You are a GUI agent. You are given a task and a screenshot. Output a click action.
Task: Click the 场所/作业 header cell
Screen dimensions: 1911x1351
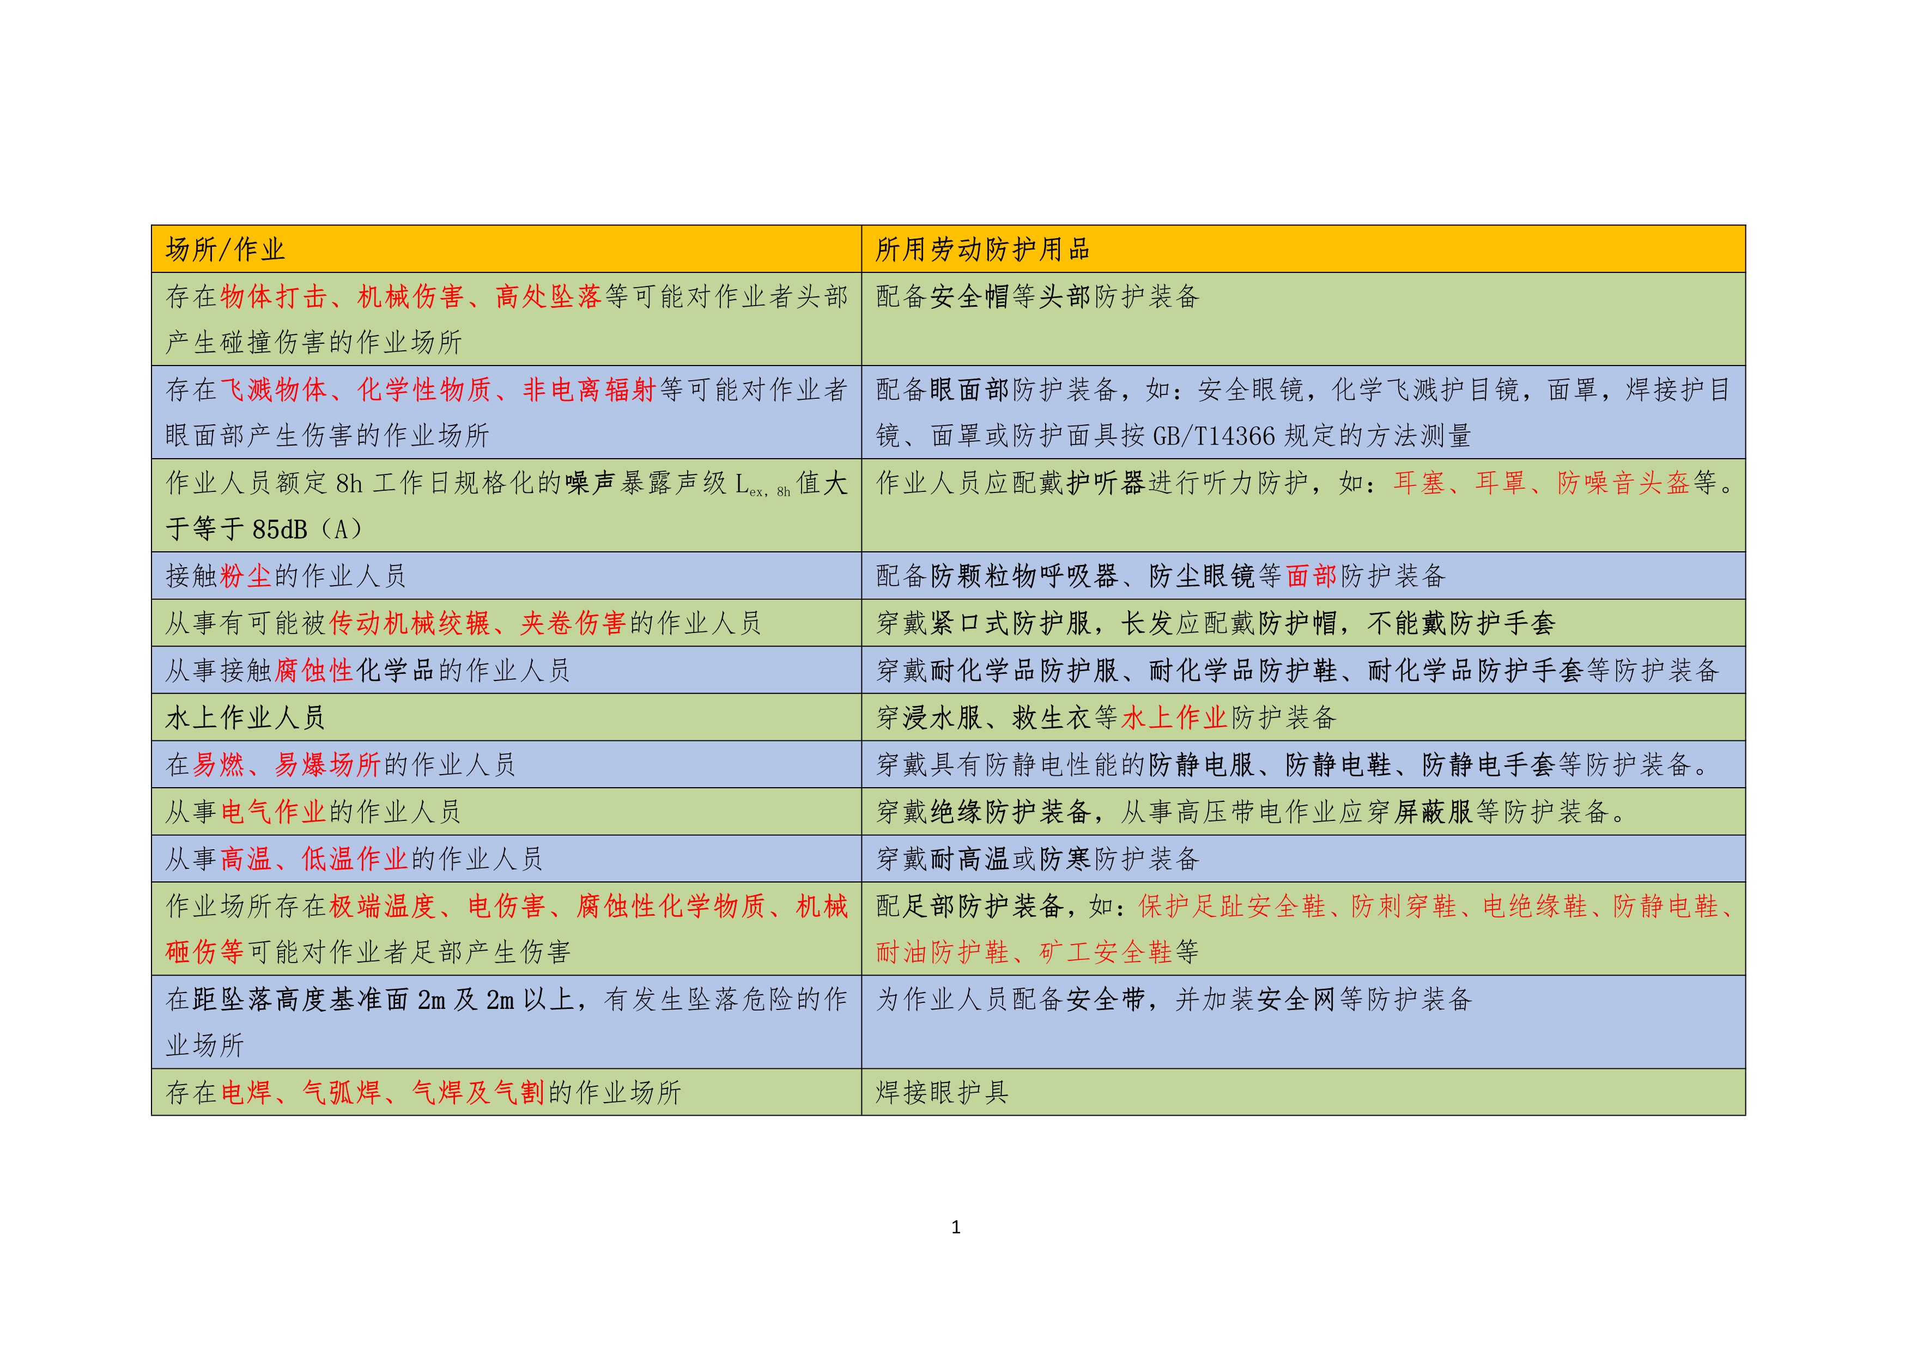click(225, 249)
